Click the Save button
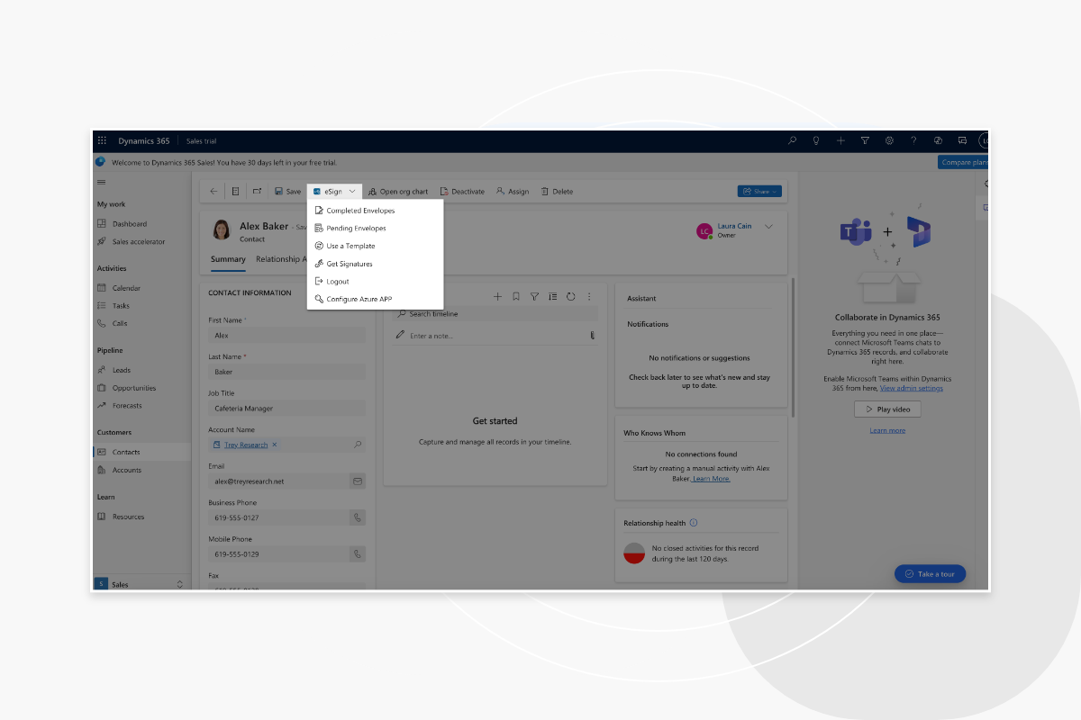This screenshot has height=720, width=1081. (288, 191)
